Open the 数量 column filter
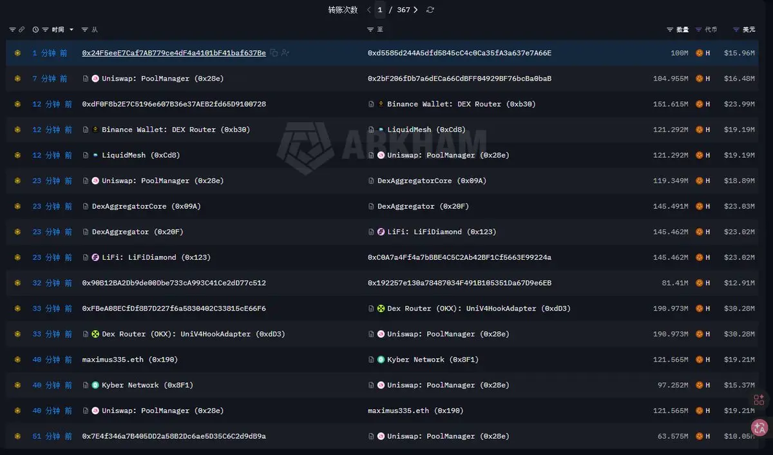 670,30
